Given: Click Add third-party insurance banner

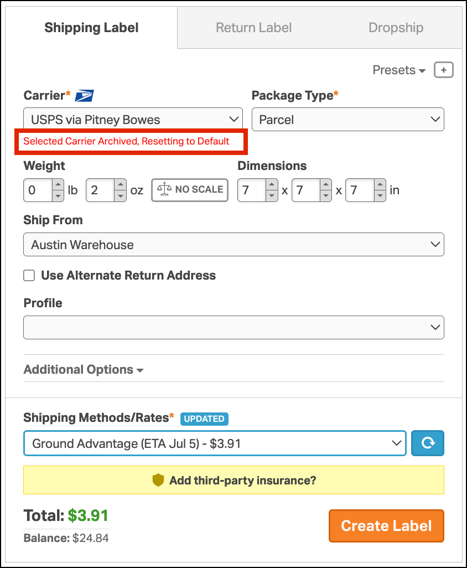Looking at the screenshot, I should [242, 480].
